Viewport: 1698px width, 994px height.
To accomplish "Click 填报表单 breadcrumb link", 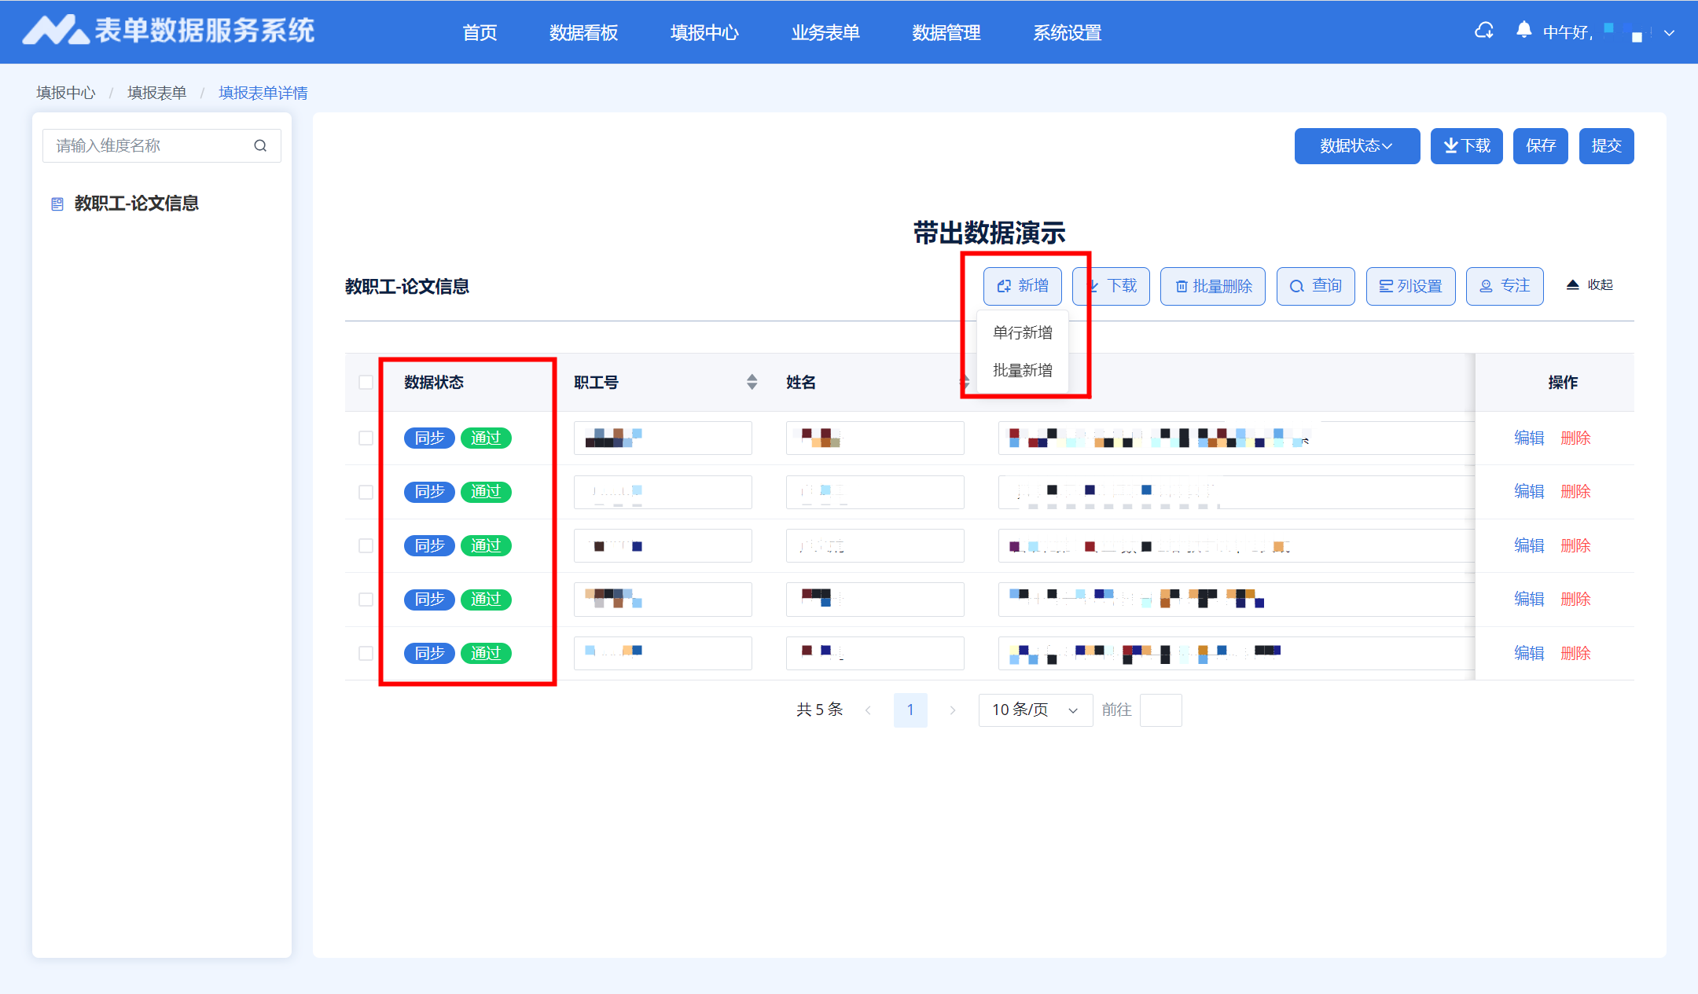I will (157, 93).
